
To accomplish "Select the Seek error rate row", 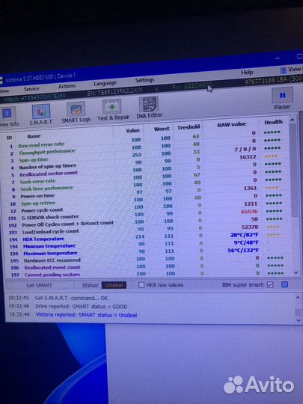I will click(146, 178).
